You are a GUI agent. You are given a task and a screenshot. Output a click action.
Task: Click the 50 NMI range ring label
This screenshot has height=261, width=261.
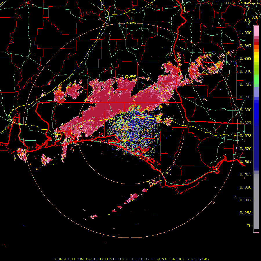(130, 77)
